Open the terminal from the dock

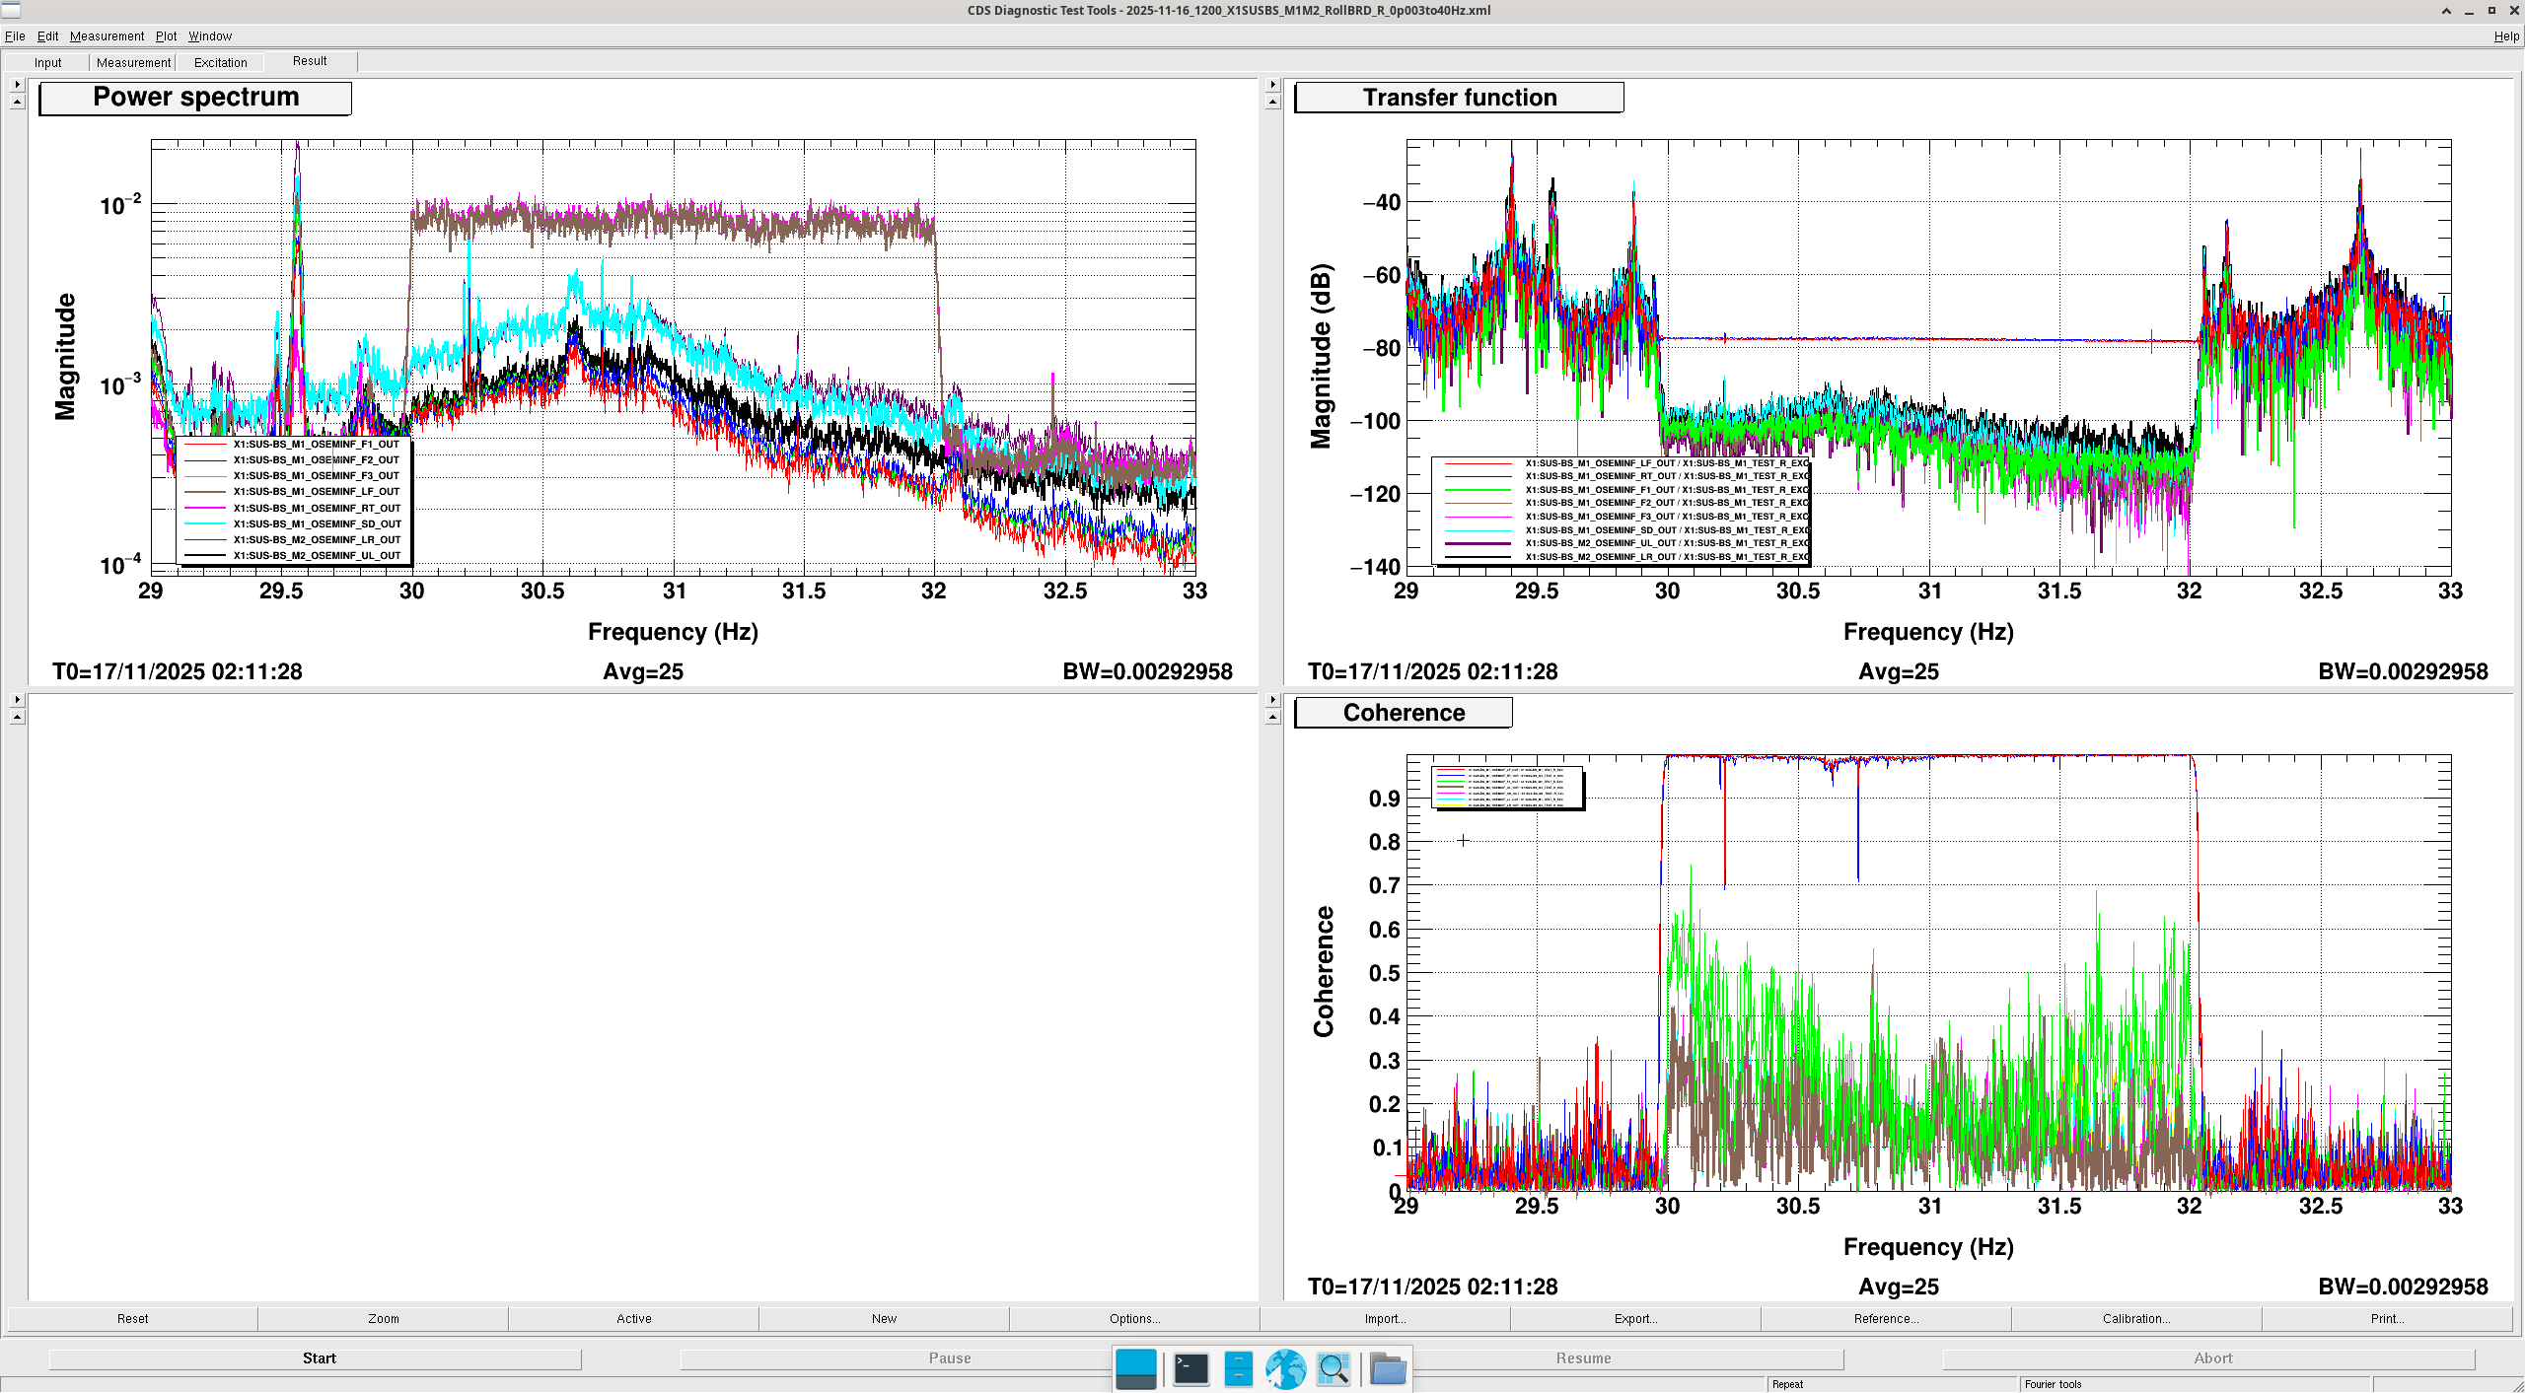pos(1190,1368)
